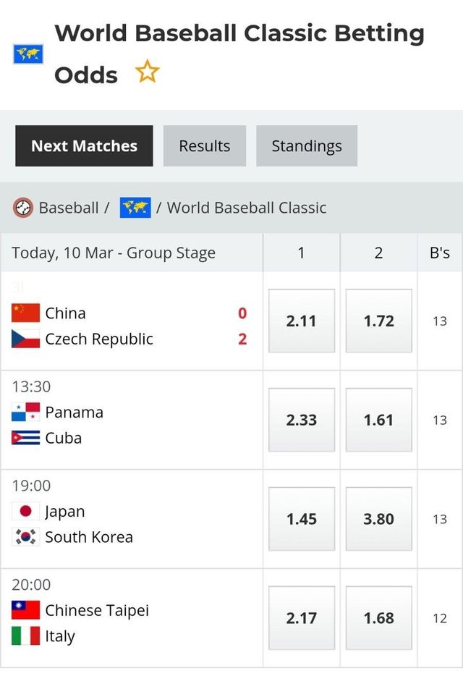
Task: Click the world map icon beside page title
Action: click(x=28, y=54)
